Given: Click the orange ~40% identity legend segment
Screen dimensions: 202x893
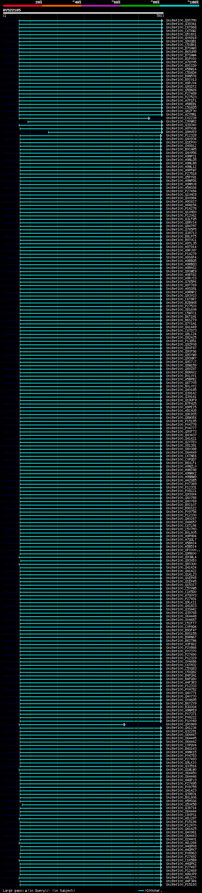Looking at the screenshot, I should (62, 6).
